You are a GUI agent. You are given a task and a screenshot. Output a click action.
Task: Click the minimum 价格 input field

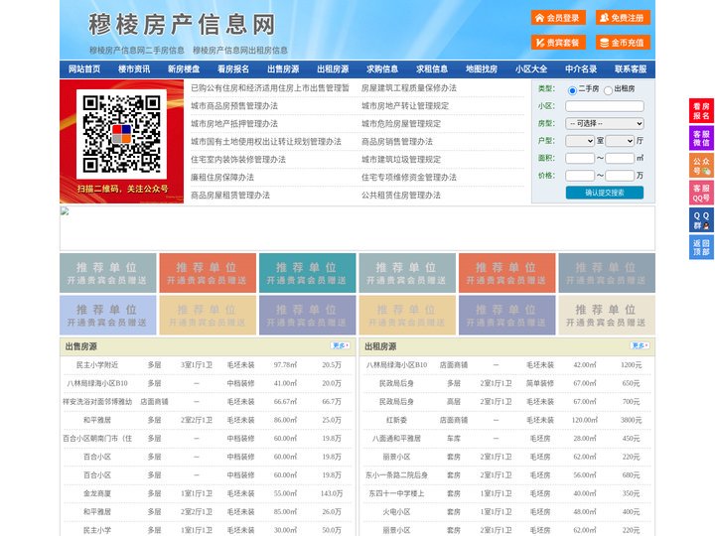(x=580, y=176)
